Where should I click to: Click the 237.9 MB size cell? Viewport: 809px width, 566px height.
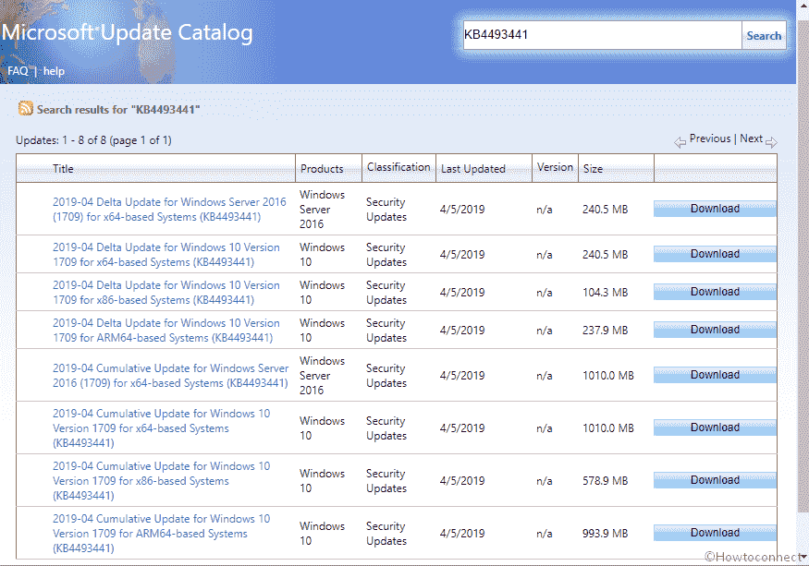(x=606, y=330)
